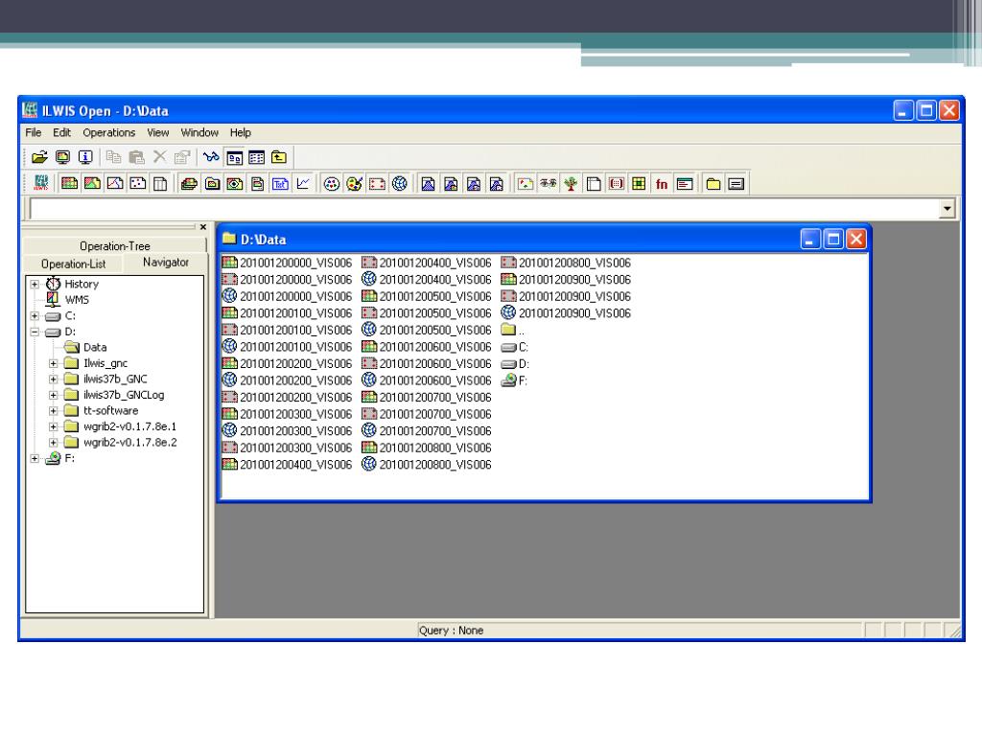Toggle Segment Map object filter icon
The image size is (982, 736).
(x=115, y=183)
